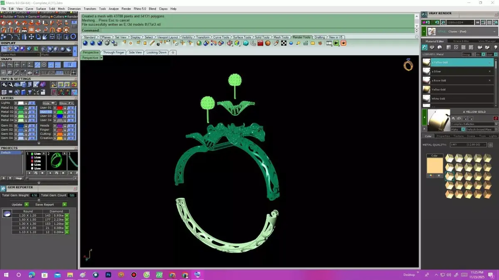Click the Command input line

[x=257, y=31]
